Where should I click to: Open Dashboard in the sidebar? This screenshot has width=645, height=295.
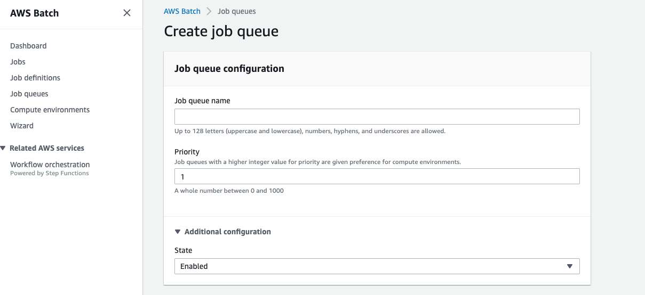pos(28,46)
